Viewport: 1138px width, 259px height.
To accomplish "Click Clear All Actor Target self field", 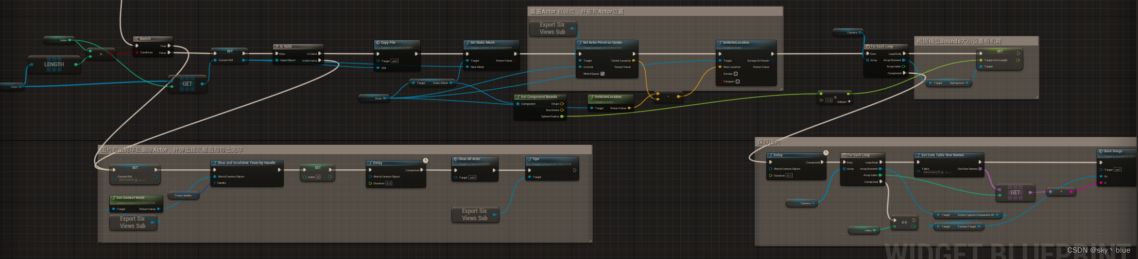I will [472, 178].
